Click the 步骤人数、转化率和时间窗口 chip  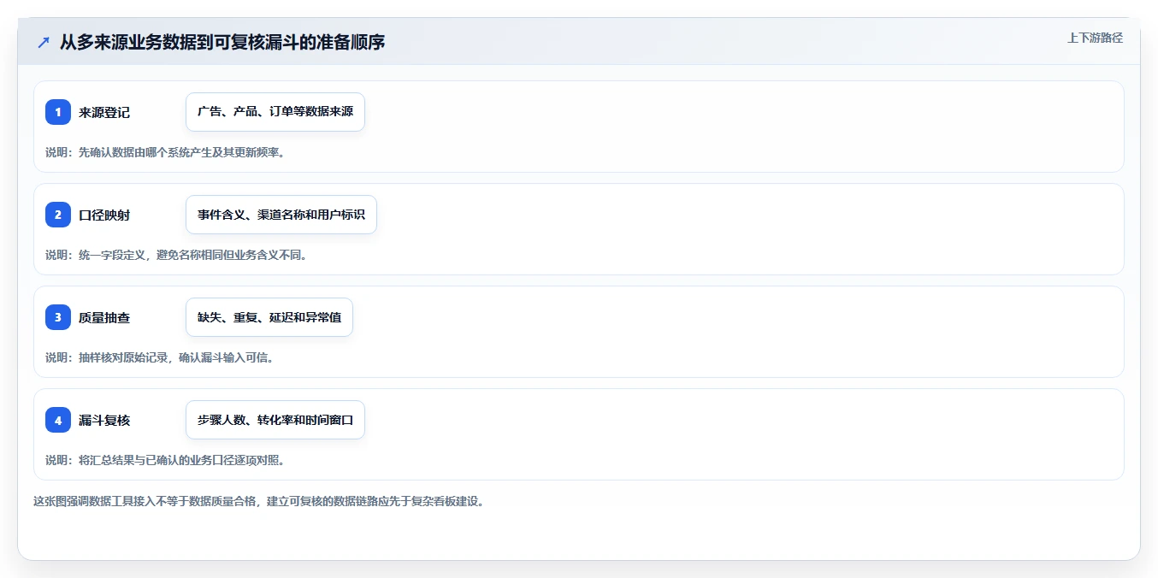pyautogui.click(x=275, y=420)
